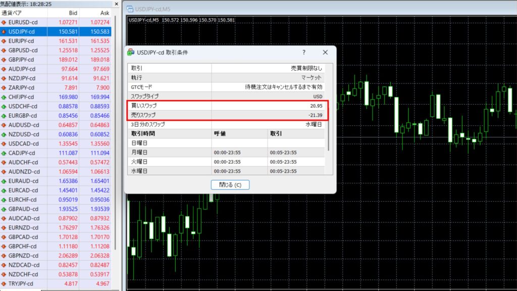The height and width of the screenshot is (291, 517).
Task: Click the 取引時間 column header in dialog
Action: 169,133
